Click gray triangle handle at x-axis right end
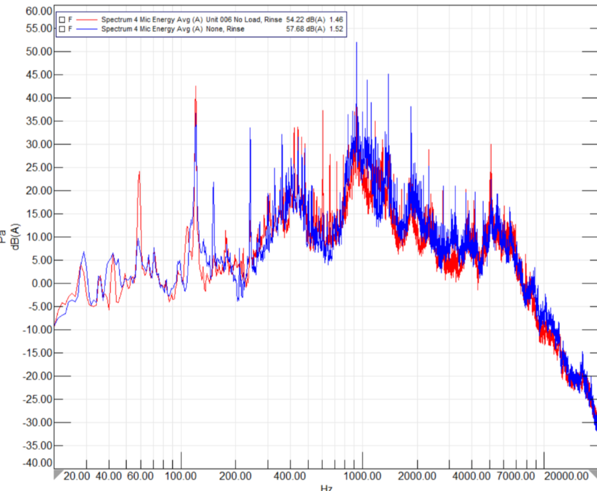Image resolution: width=597 pixels, height=491 pixels. point(593,475)
